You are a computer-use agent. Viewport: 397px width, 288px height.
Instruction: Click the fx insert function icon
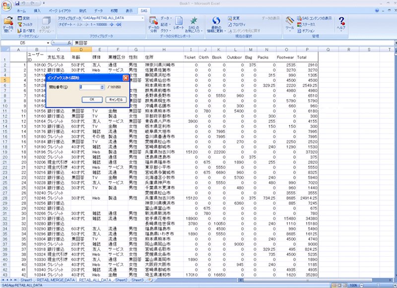69,43
